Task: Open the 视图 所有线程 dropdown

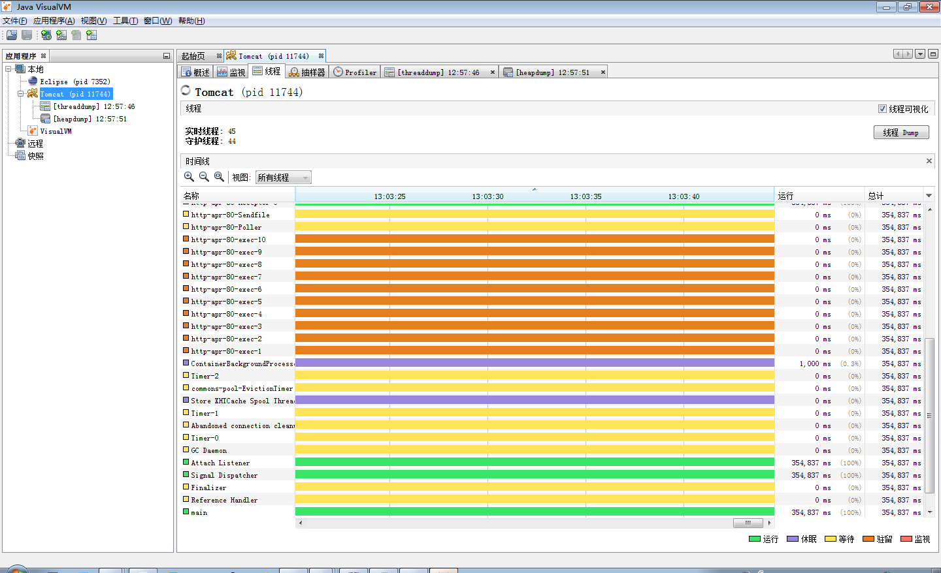Action: 283,178
